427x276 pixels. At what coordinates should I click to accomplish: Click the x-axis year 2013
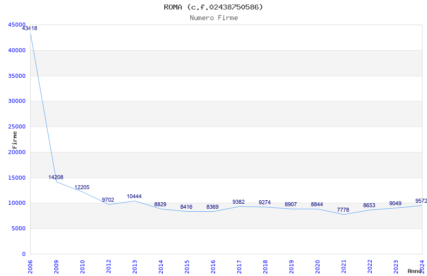(135, 267)
